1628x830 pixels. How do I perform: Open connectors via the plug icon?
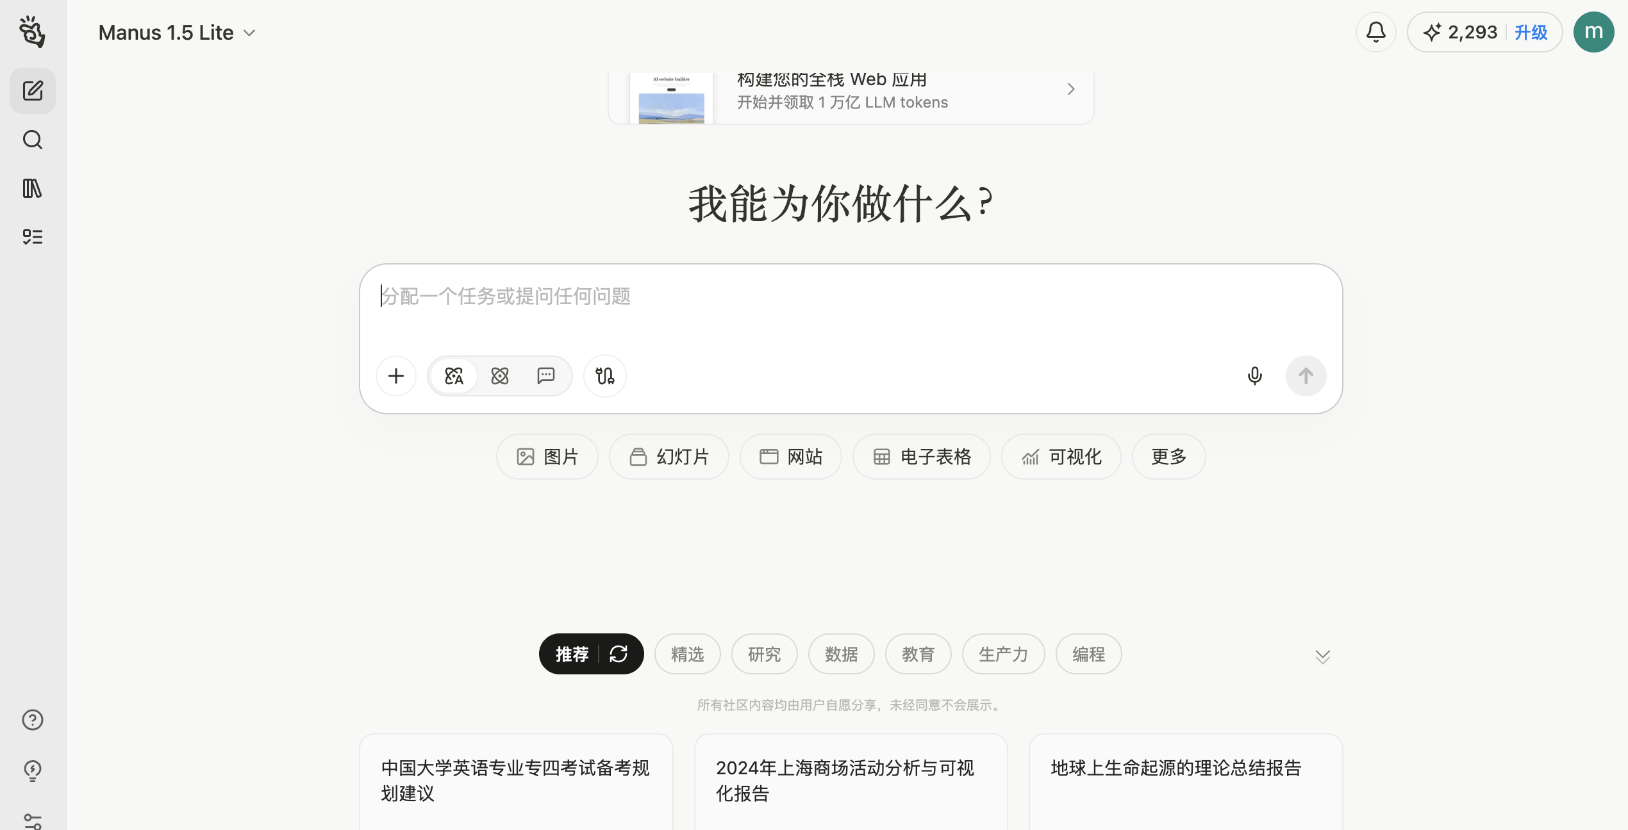pos(604,376)
